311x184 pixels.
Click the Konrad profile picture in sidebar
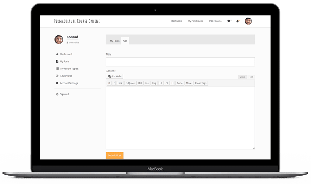click(x=59, y=39)
